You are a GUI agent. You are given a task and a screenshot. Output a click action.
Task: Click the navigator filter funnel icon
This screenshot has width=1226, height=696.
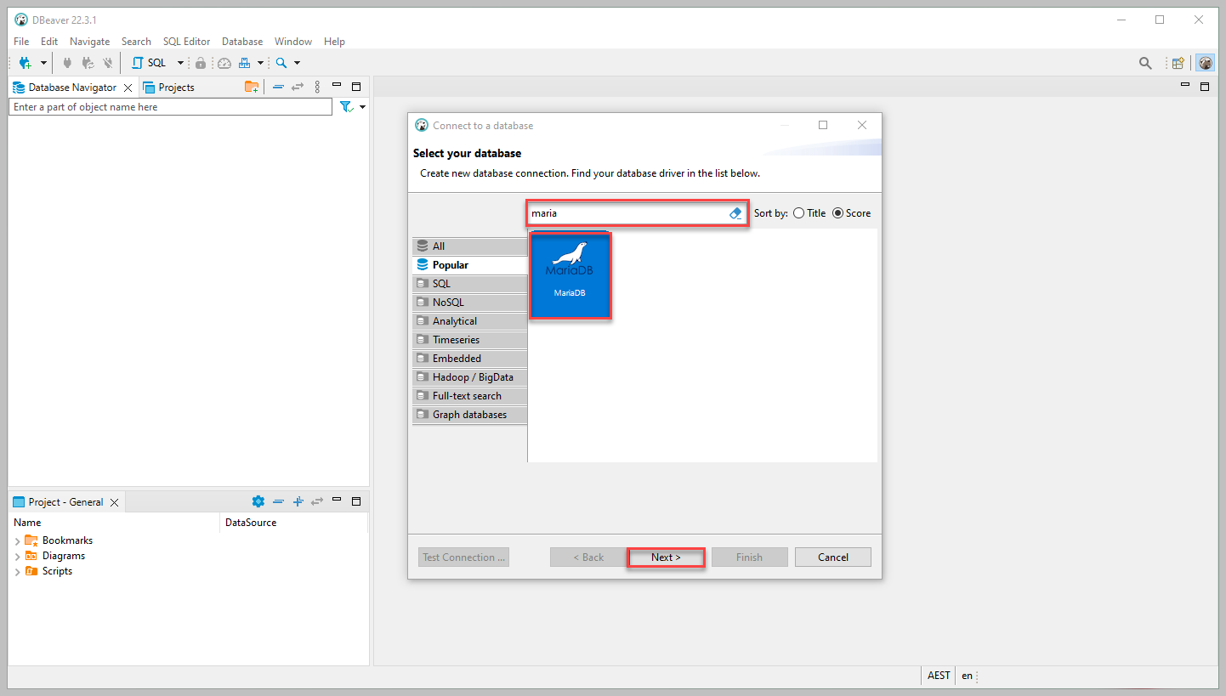pos(346,107)
